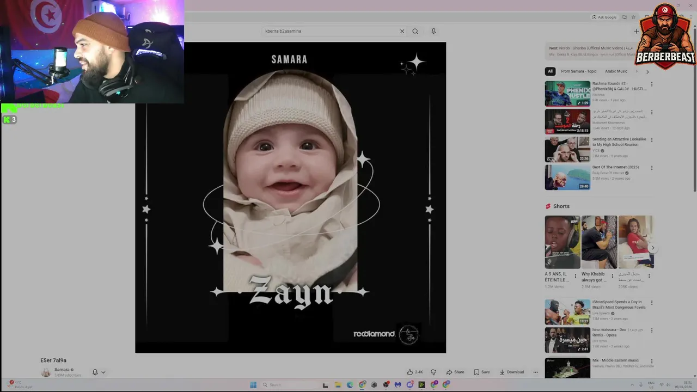Select the All filter chip
Screen dimensions: 697x392
tap(550, 71)
